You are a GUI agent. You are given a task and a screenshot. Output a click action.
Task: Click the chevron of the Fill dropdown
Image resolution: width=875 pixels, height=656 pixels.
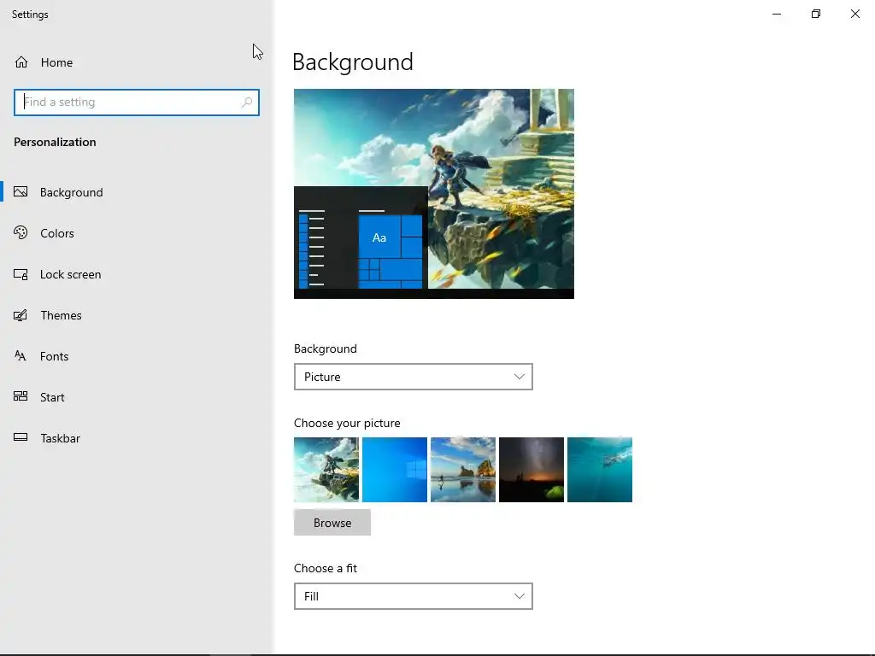tap(519, 596)
